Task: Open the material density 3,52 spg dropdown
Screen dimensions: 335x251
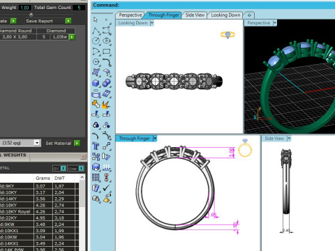Action: pyautogui.click(x=37, y=143)
